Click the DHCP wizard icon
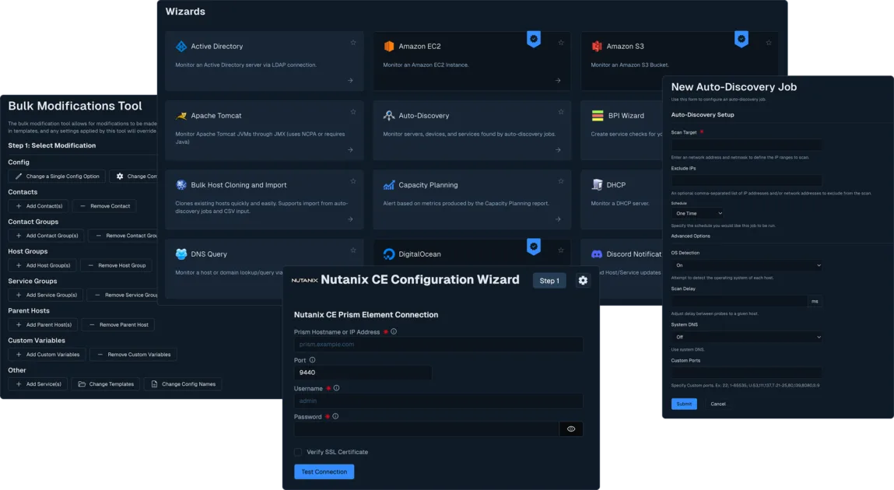 [597, 184]
